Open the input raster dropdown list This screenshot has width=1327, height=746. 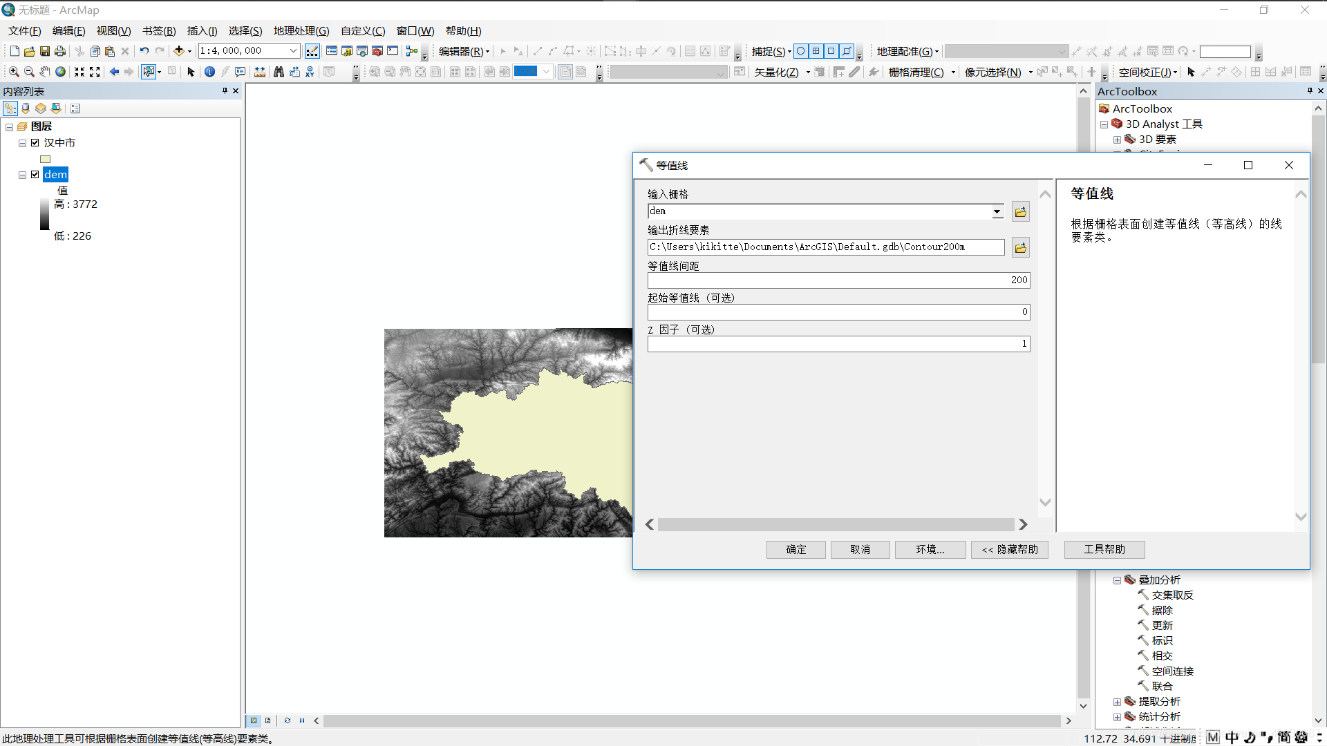tap(997, 211)
